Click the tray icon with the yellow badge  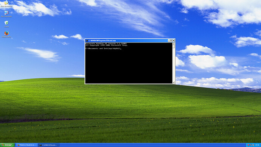[253, 145]
